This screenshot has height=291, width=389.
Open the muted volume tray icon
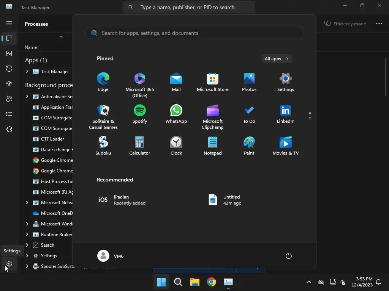click(x=343, y=282)
